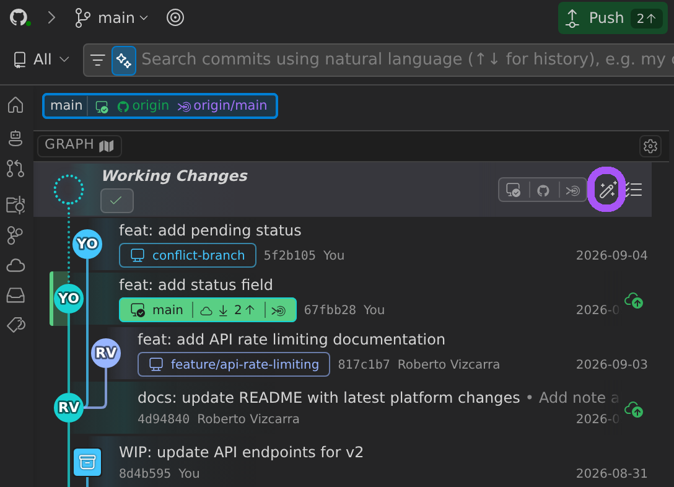Image resolution: width=674 pixels, height=487 pixels.
Task: Click commit hash 5f2b105
Action: click(x=289, y=256)
